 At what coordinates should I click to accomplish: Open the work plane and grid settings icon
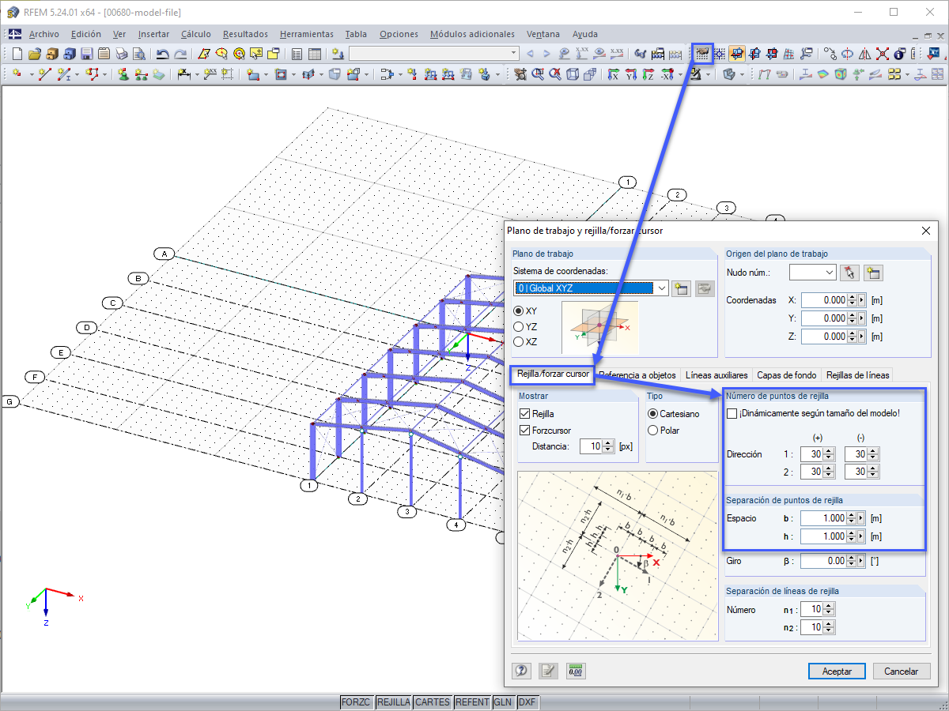702,54
